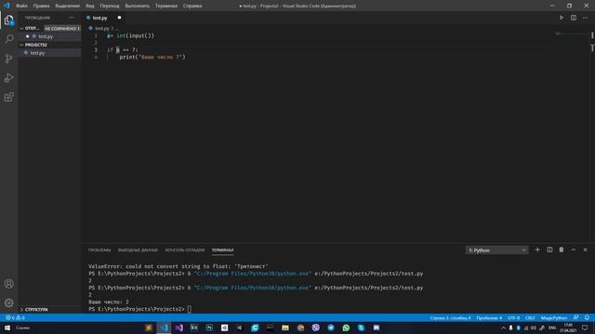Open Manage gear in activity bar
This screenshot has width=595, height=334.
coord(8,302)
